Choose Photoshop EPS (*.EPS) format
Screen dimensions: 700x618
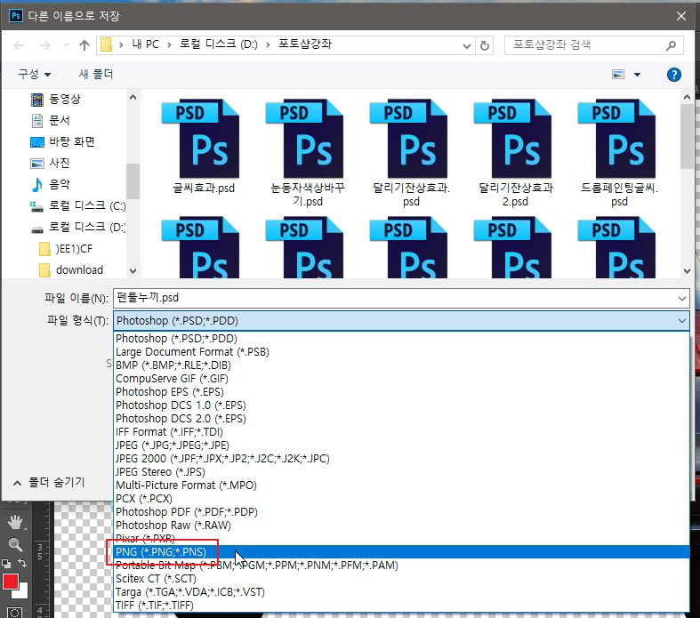401,392
